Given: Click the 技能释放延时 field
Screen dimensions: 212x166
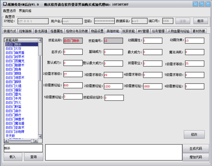Looking at the screenshot, I should 114,98.
